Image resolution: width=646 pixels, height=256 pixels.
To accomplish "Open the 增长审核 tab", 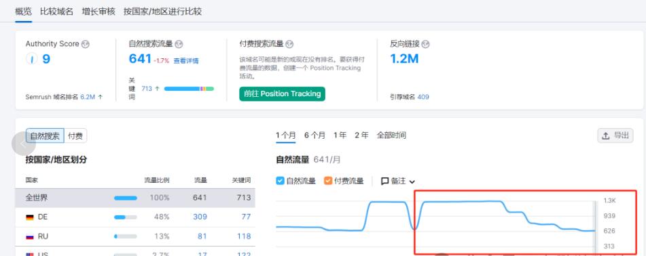I will (98, 12).
